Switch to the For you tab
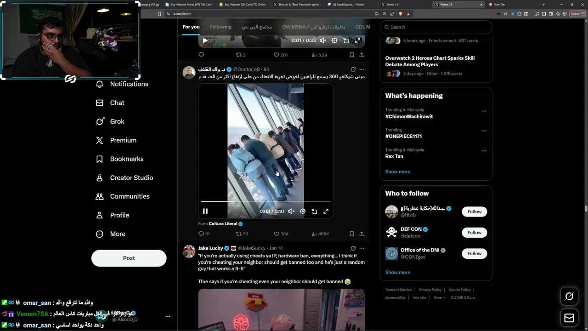 click(191, 27)
